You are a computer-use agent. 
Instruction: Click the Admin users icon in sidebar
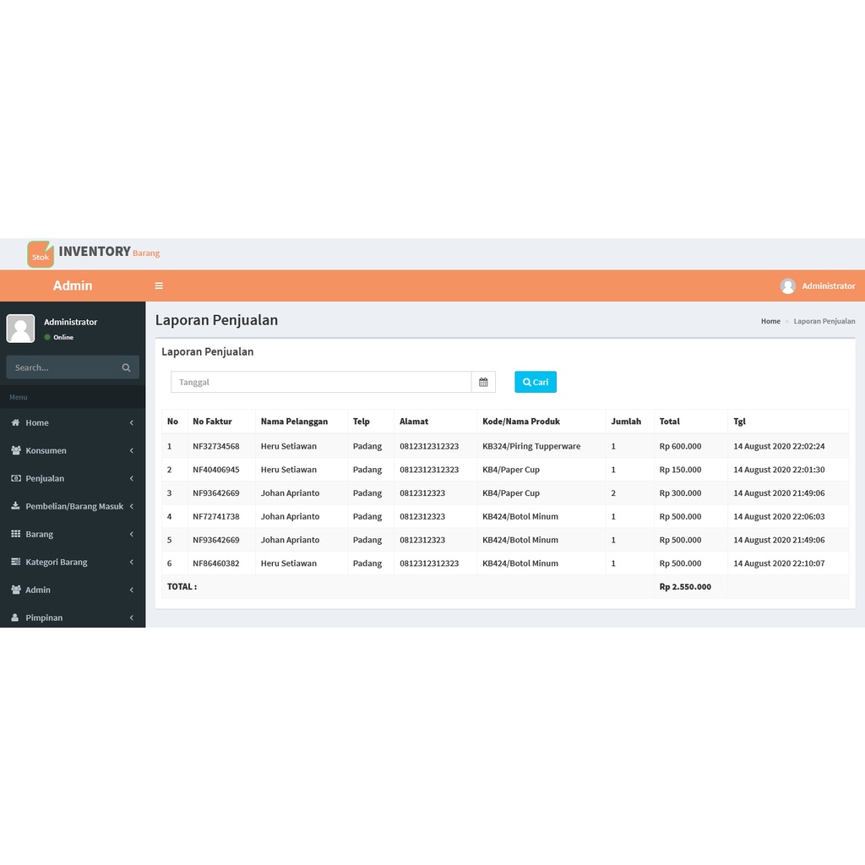click(x=16, y=590)
